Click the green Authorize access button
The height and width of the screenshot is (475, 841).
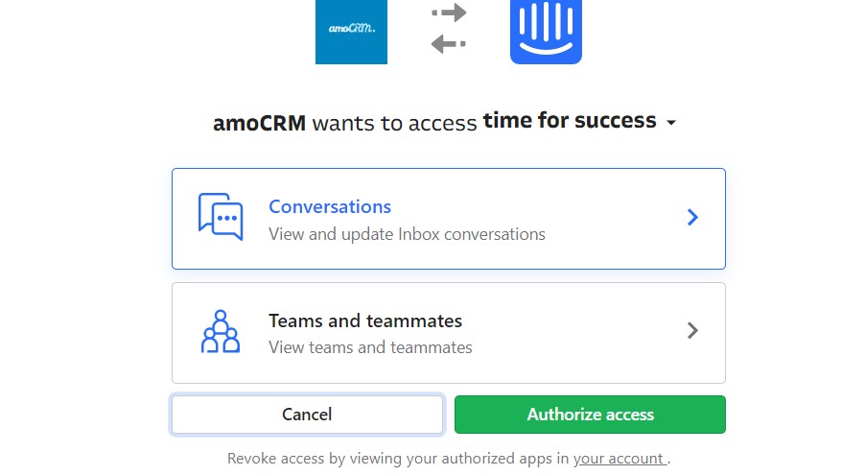tap(590, 415)
